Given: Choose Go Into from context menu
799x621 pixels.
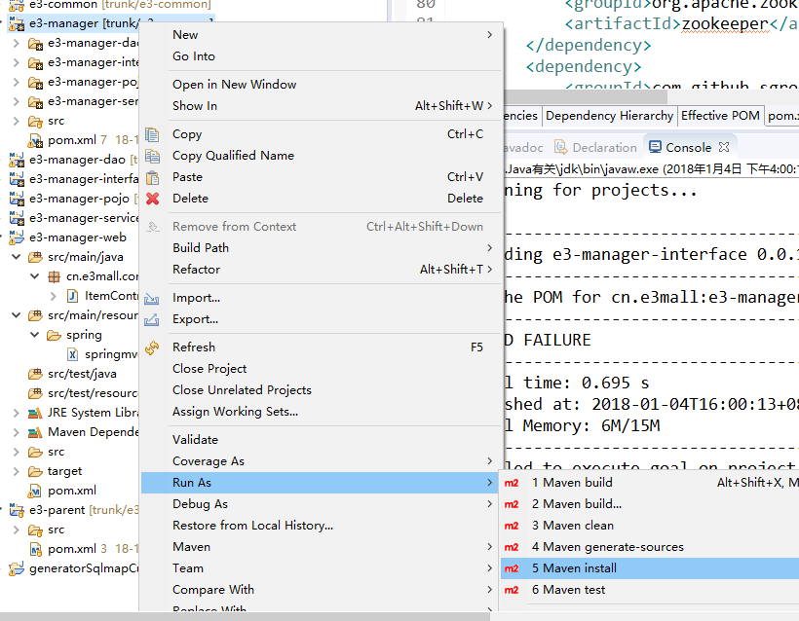Looking at the screenshot, I should 321,56.
